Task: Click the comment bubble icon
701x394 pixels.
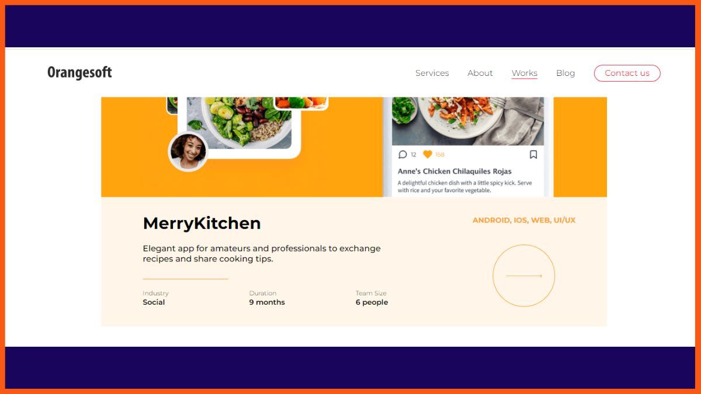Action: 402,155
